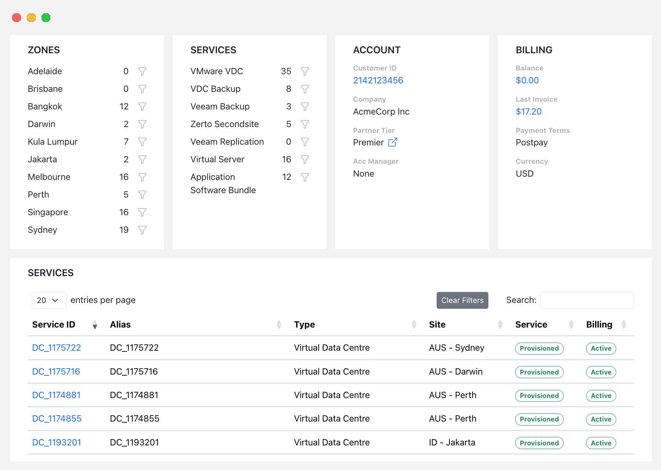Open customer ID 2142123456 link
Image resolution: width=661 pixels, height=470 pixels.
378,80
